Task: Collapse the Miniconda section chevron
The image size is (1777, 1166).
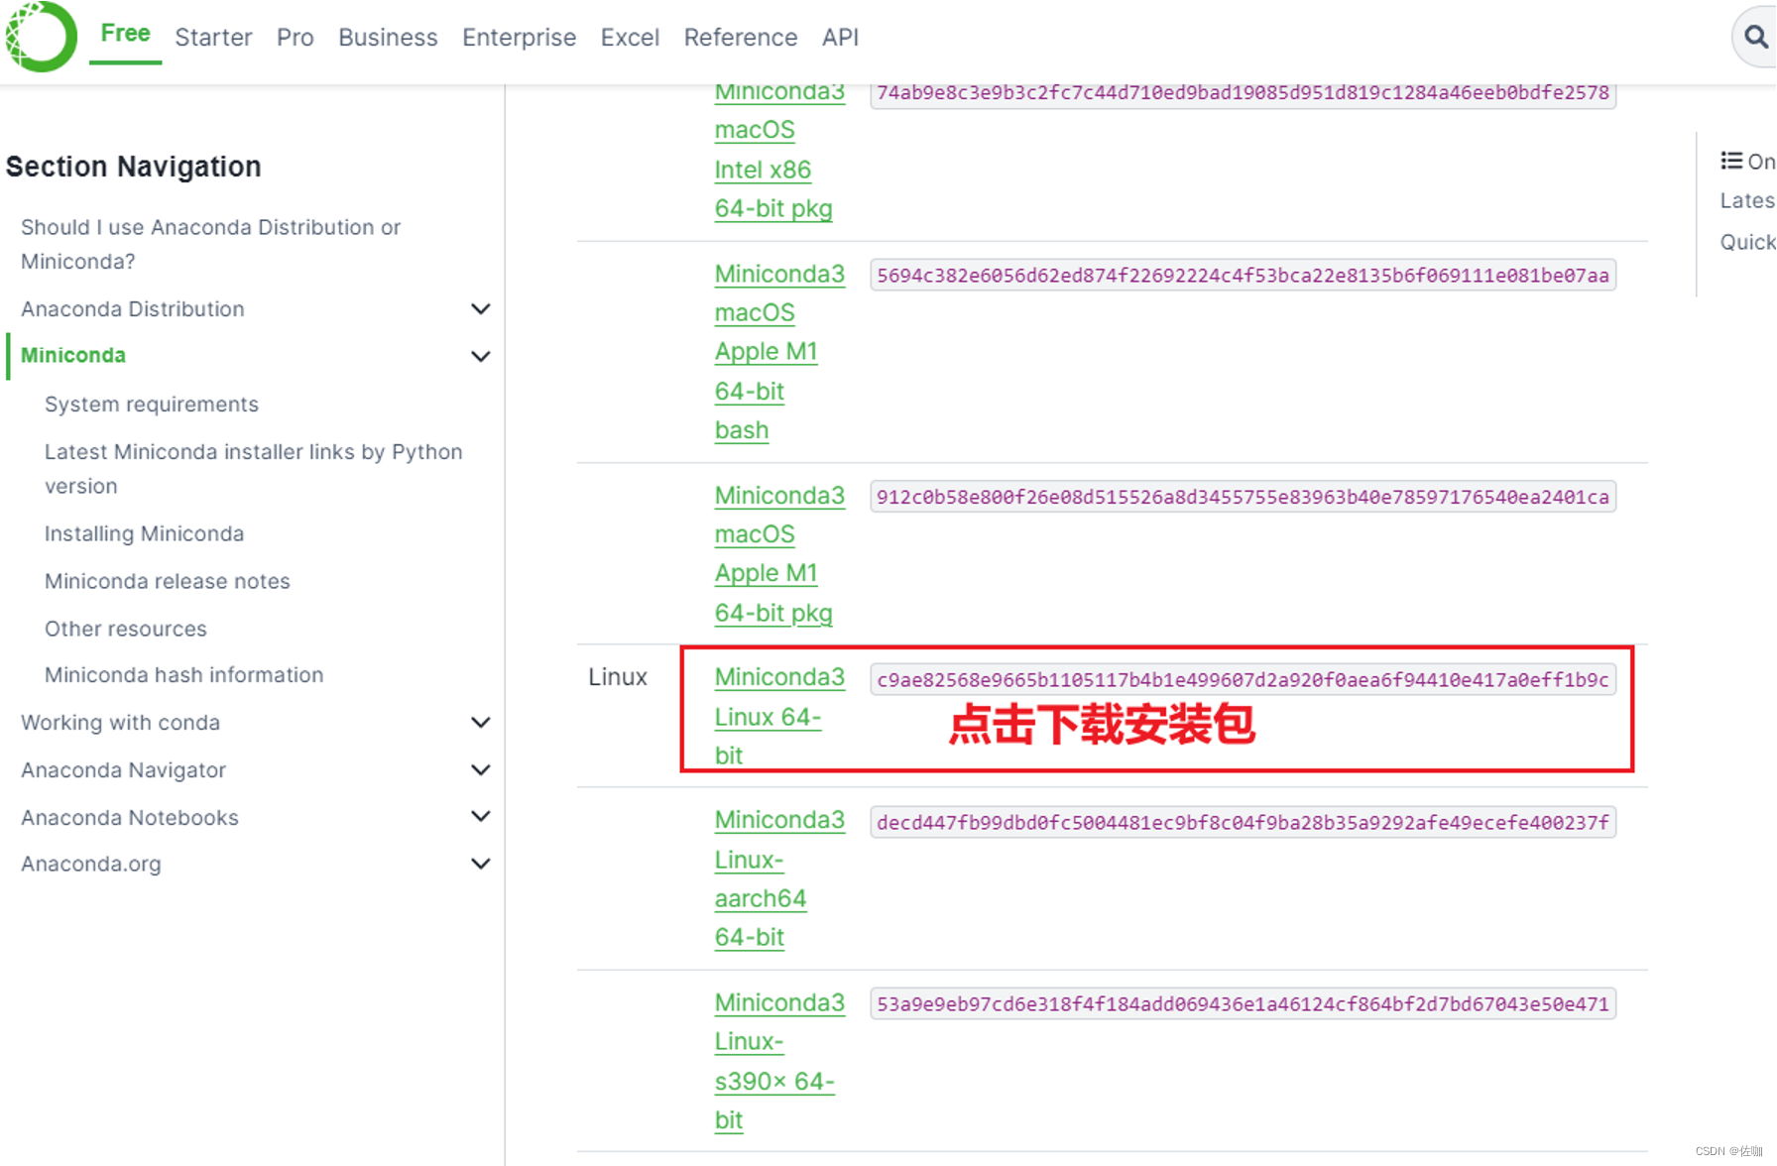Action: [480, 356]
